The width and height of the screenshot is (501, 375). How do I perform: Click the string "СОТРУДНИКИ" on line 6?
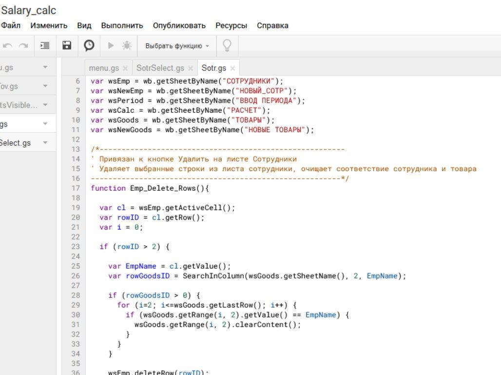[249, 81]
